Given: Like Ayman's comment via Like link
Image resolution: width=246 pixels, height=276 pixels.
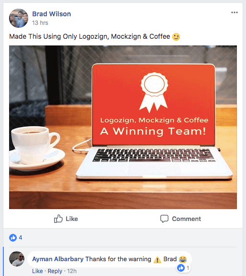Looking at the screenshot, I should 37,271.
